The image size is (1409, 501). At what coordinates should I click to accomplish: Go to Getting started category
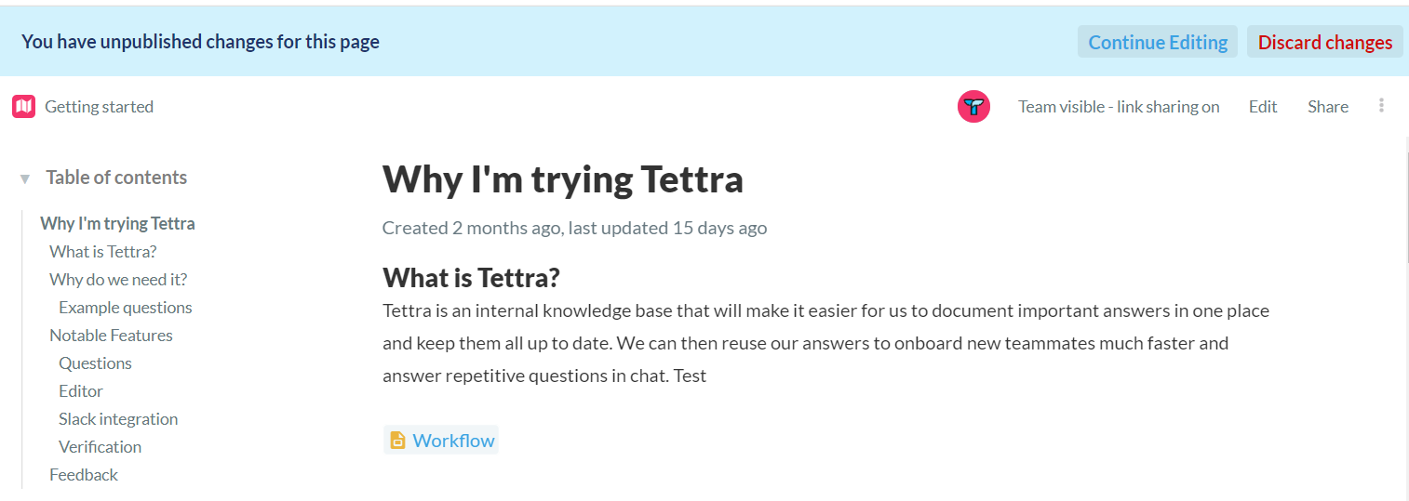point(99,107)
